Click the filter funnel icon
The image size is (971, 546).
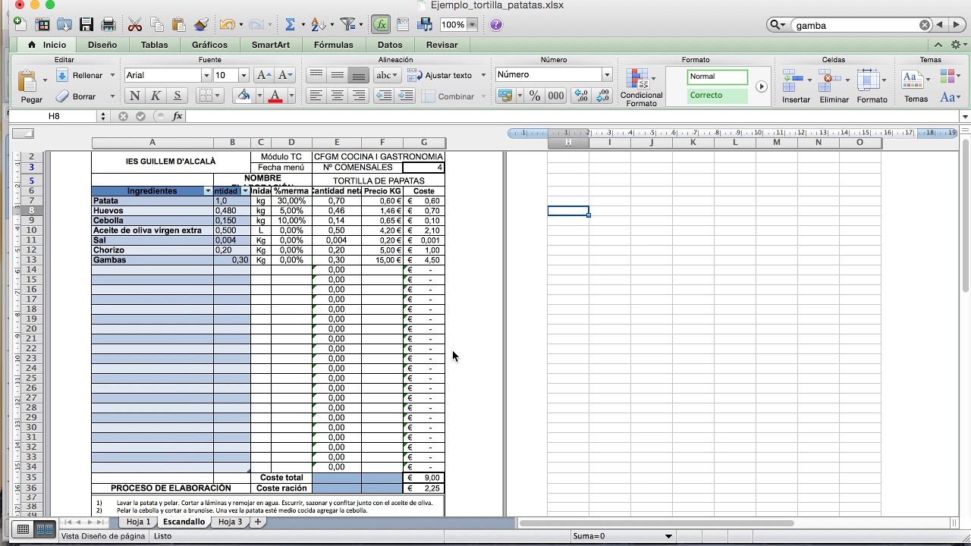point(347,24)
